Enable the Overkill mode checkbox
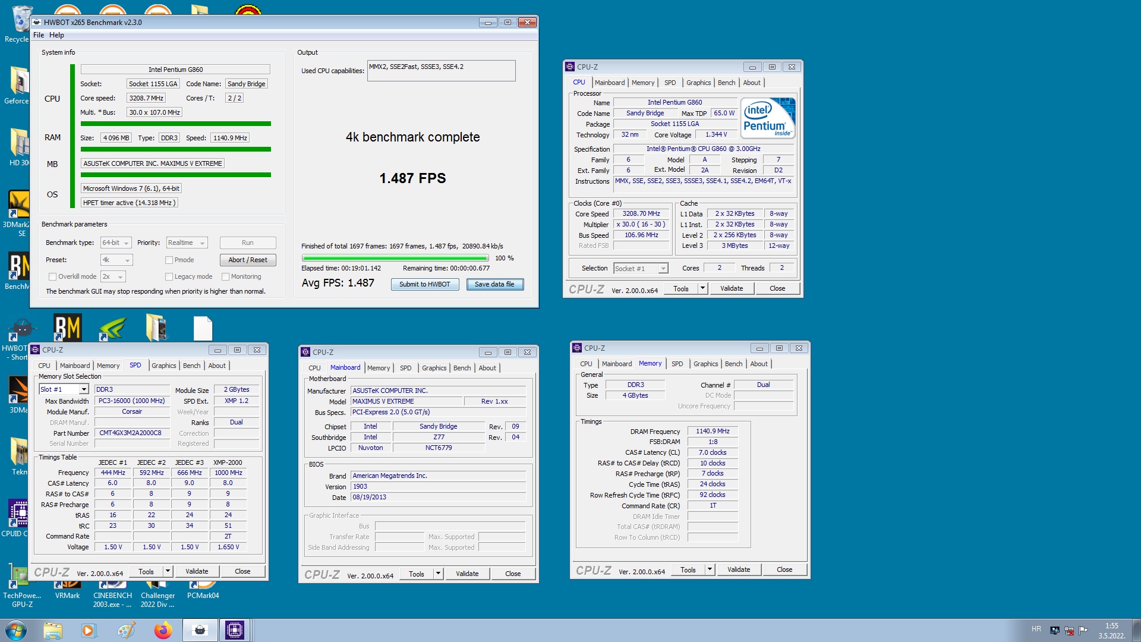Screen dimensions: 1141x642 point(52,276)
